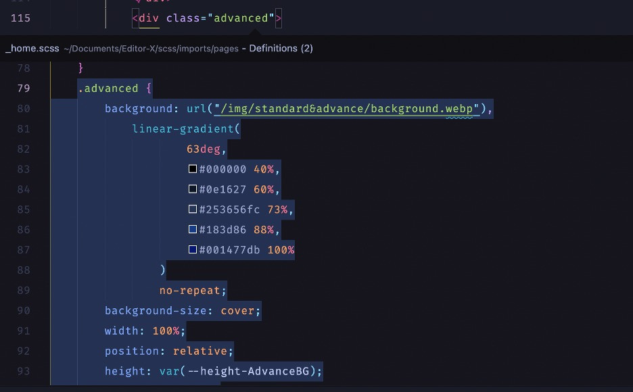Place cursor on the .advanced selector
Screen dimensions: 633x392
coord(108,89)
